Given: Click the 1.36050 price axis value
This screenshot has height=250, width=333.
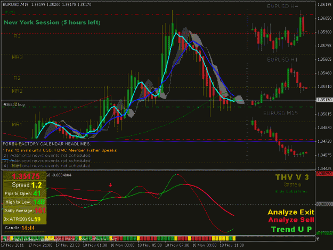Looking at the screenshot, I should coord(324,18).
